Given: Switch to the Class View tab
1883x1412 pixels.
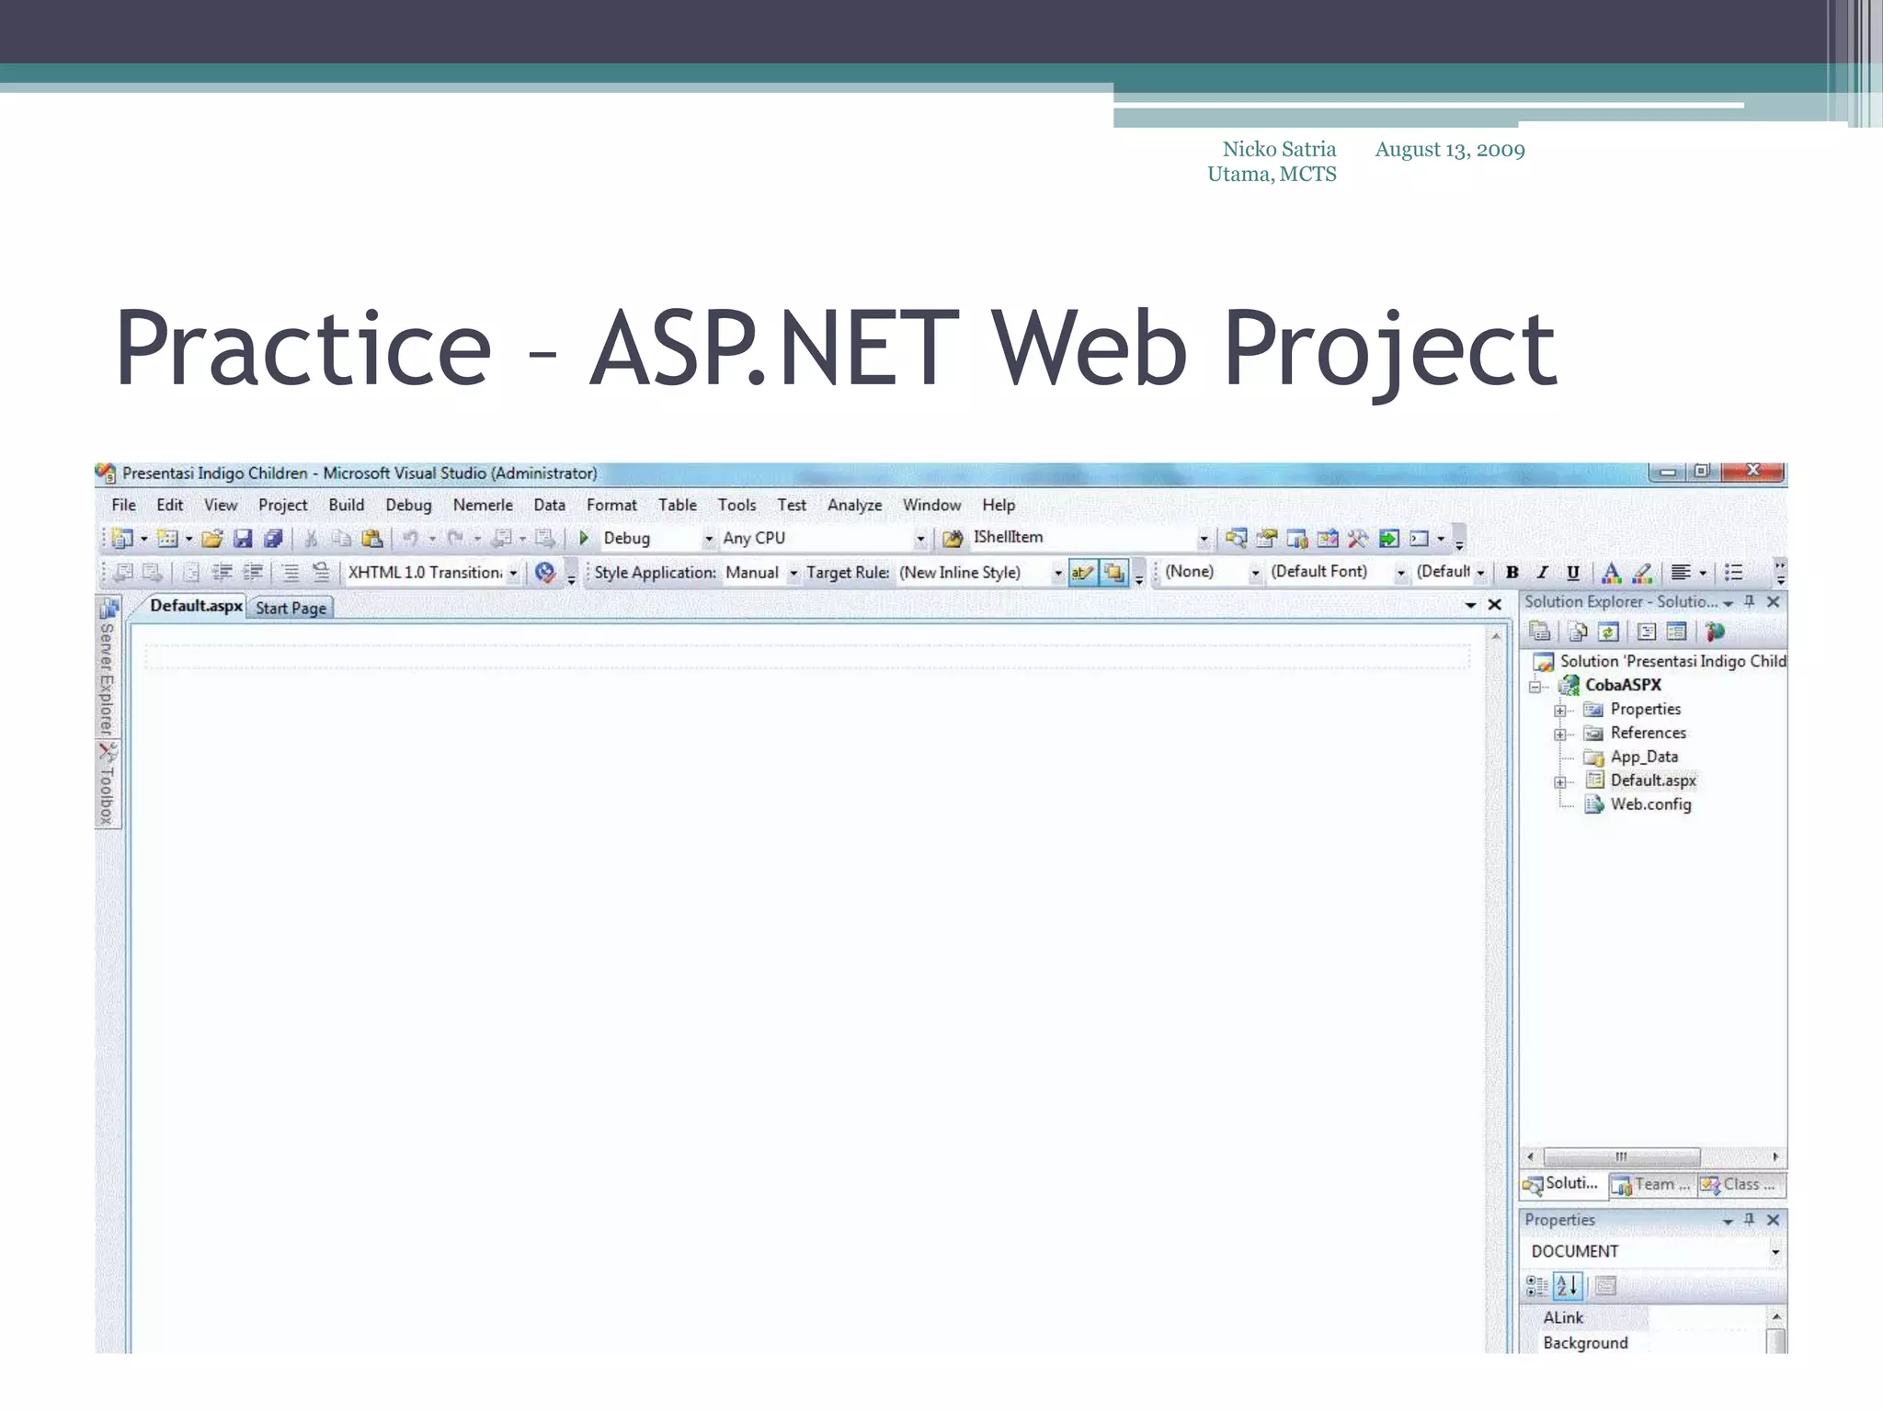Looking at the screenshot, I should [1740, 1185].
